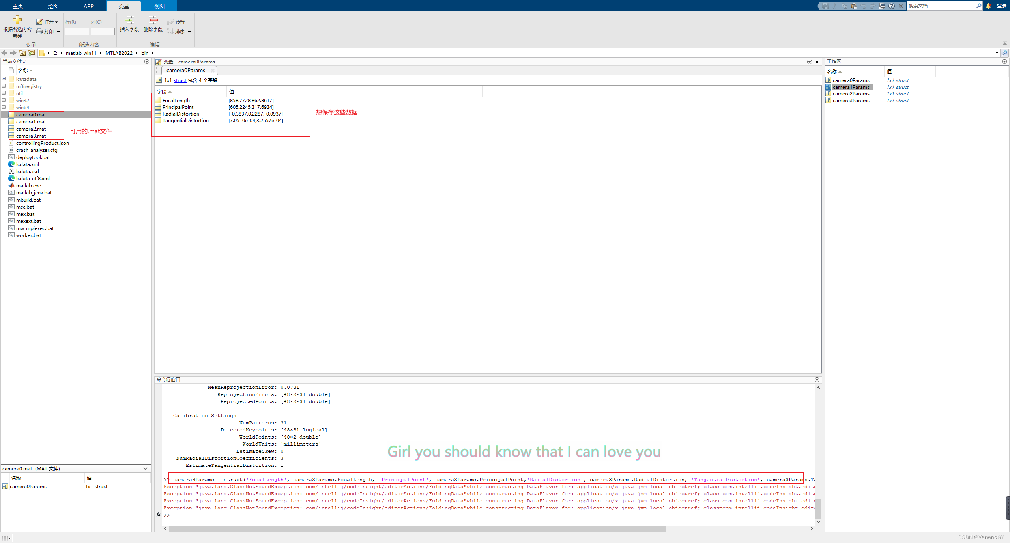Click the yellow plus new-from-selection icon
This screenshot has height=543, width=1010.
click(x=17, y=20)
